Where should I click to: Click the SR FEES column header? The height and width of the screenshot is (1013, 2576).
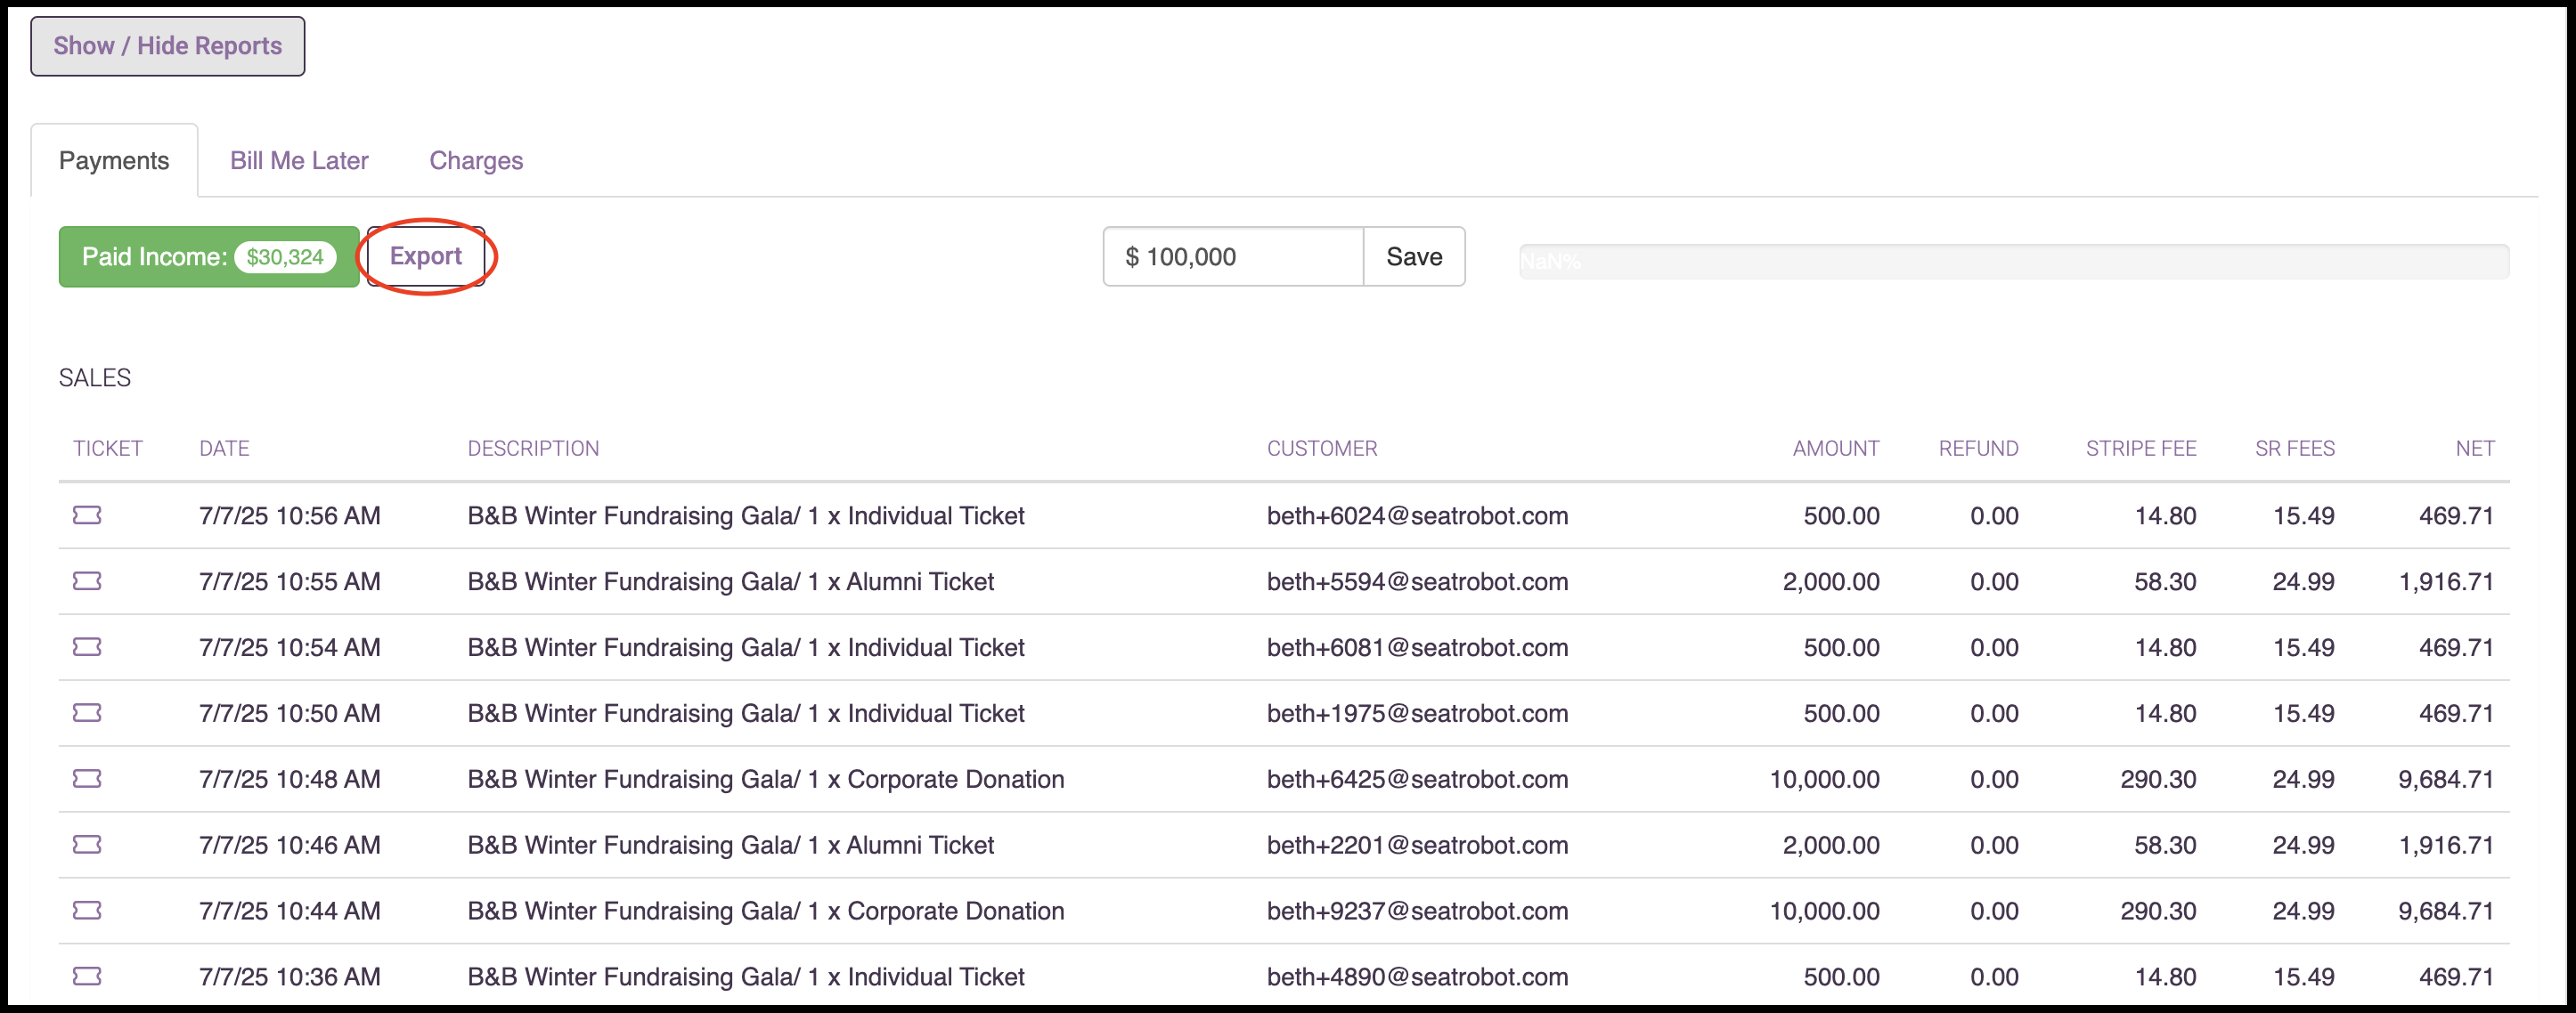(2295, 449)
